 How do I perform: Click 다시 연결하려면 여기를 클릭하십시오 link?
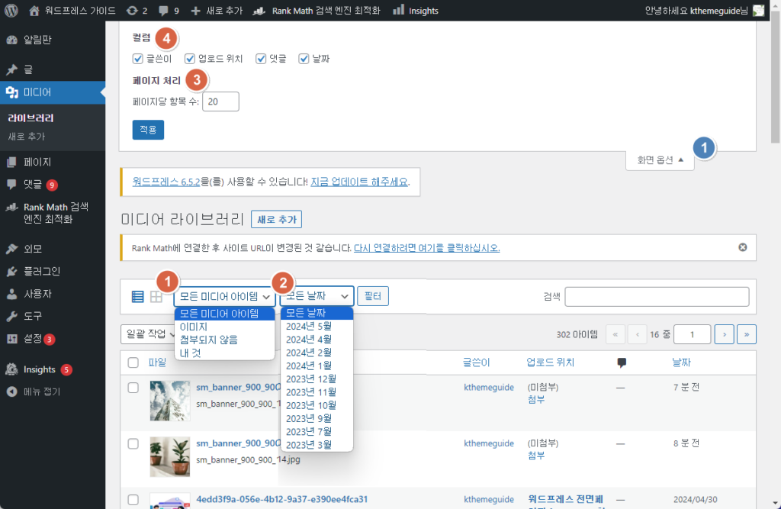tap(426, 248)
